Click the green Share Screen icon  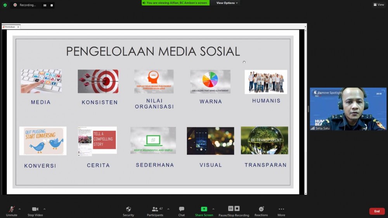(204, 209)
